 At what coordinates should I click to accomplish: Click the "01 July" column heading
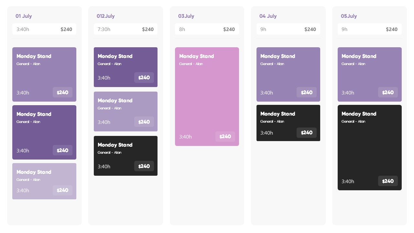click(24, 16)
